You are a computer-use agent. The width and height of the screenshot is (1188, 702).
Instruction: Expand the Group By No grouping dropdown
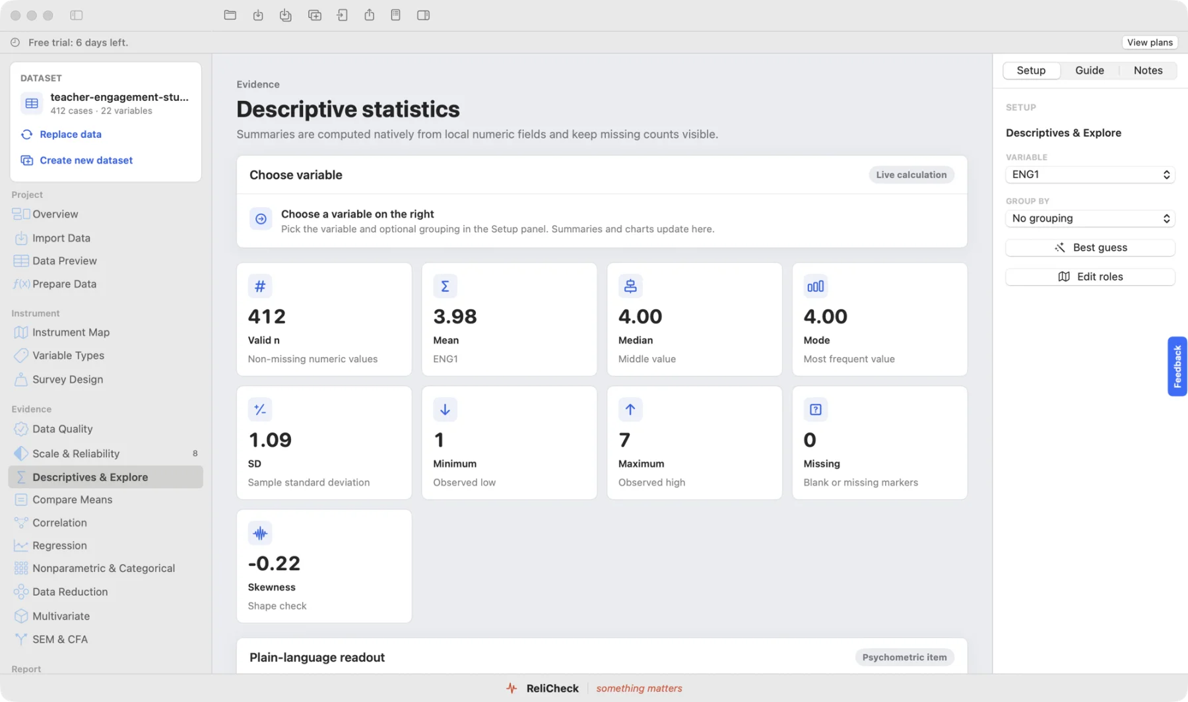click(x=1090, y=218)
